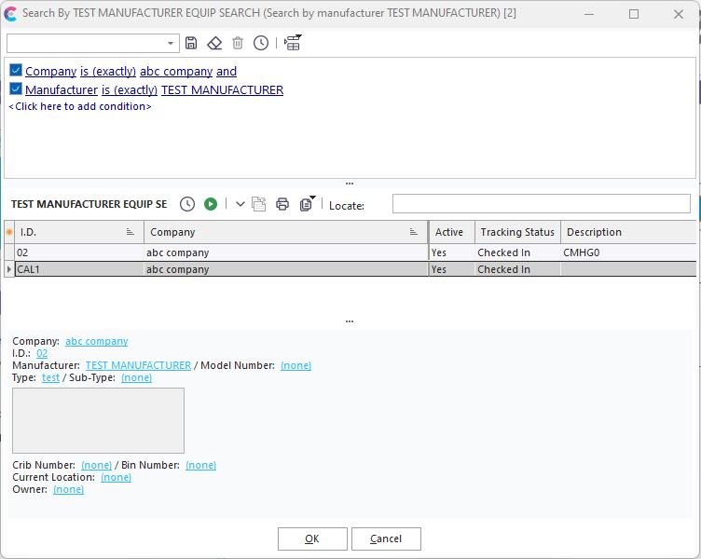This screenshot has width=701, height=559.
Task: Open the TEST MANUFACTURER link in details
Action: click(138, 365)
